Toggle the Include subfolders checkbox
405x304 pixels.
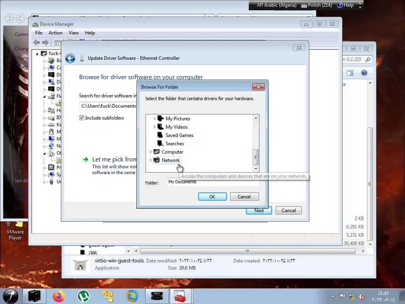81,118
